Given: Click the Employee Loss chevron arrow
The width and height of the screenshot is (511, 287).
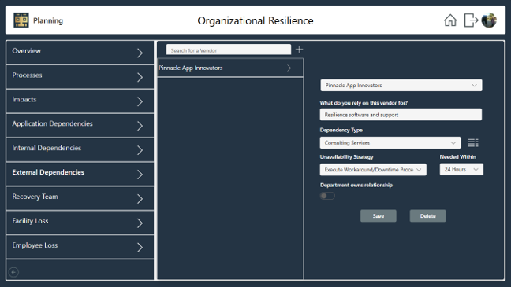Looking at the screenshot, I should (140, 248).
